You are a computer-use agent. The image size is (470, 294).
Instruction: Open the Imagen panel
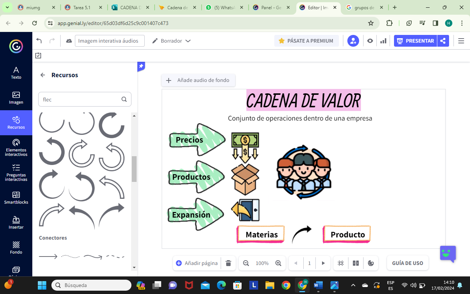tap(16, 97)
